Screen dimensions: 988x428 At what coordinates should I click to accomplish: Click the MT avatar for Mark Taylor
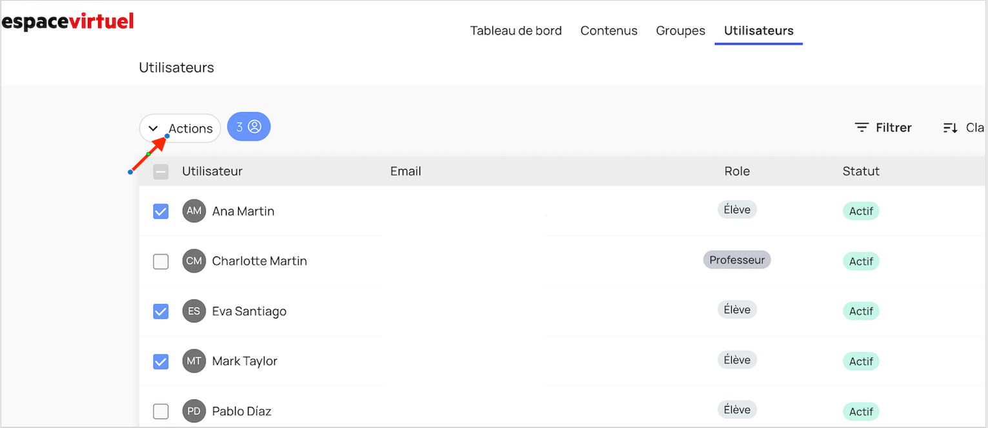click(x=194, y=361)
